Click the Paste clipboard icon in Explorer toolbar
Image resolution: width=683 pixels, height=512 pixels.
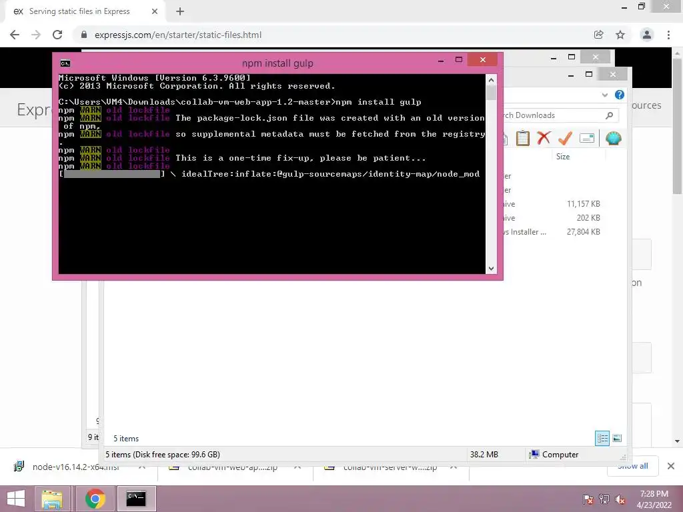(x=522, y=139)
